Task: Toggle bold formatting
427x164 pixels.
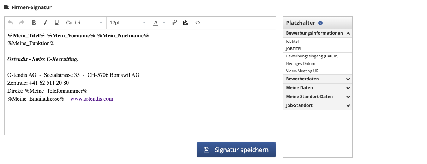Action: [34, 23]
